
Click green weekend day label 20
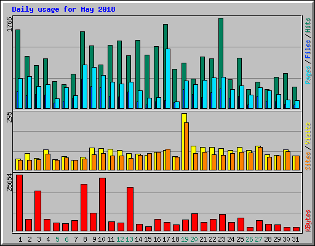(x=194, y=239)
